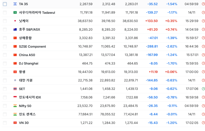Click the India flag beside Nifty 50
This screenshot has height=131, width=205.
[15, 106]
